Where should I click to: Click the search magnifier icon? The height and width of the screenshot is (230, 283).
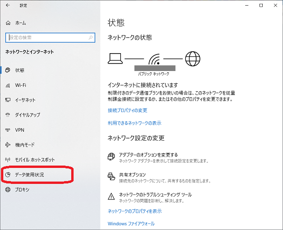pos(91,38)
